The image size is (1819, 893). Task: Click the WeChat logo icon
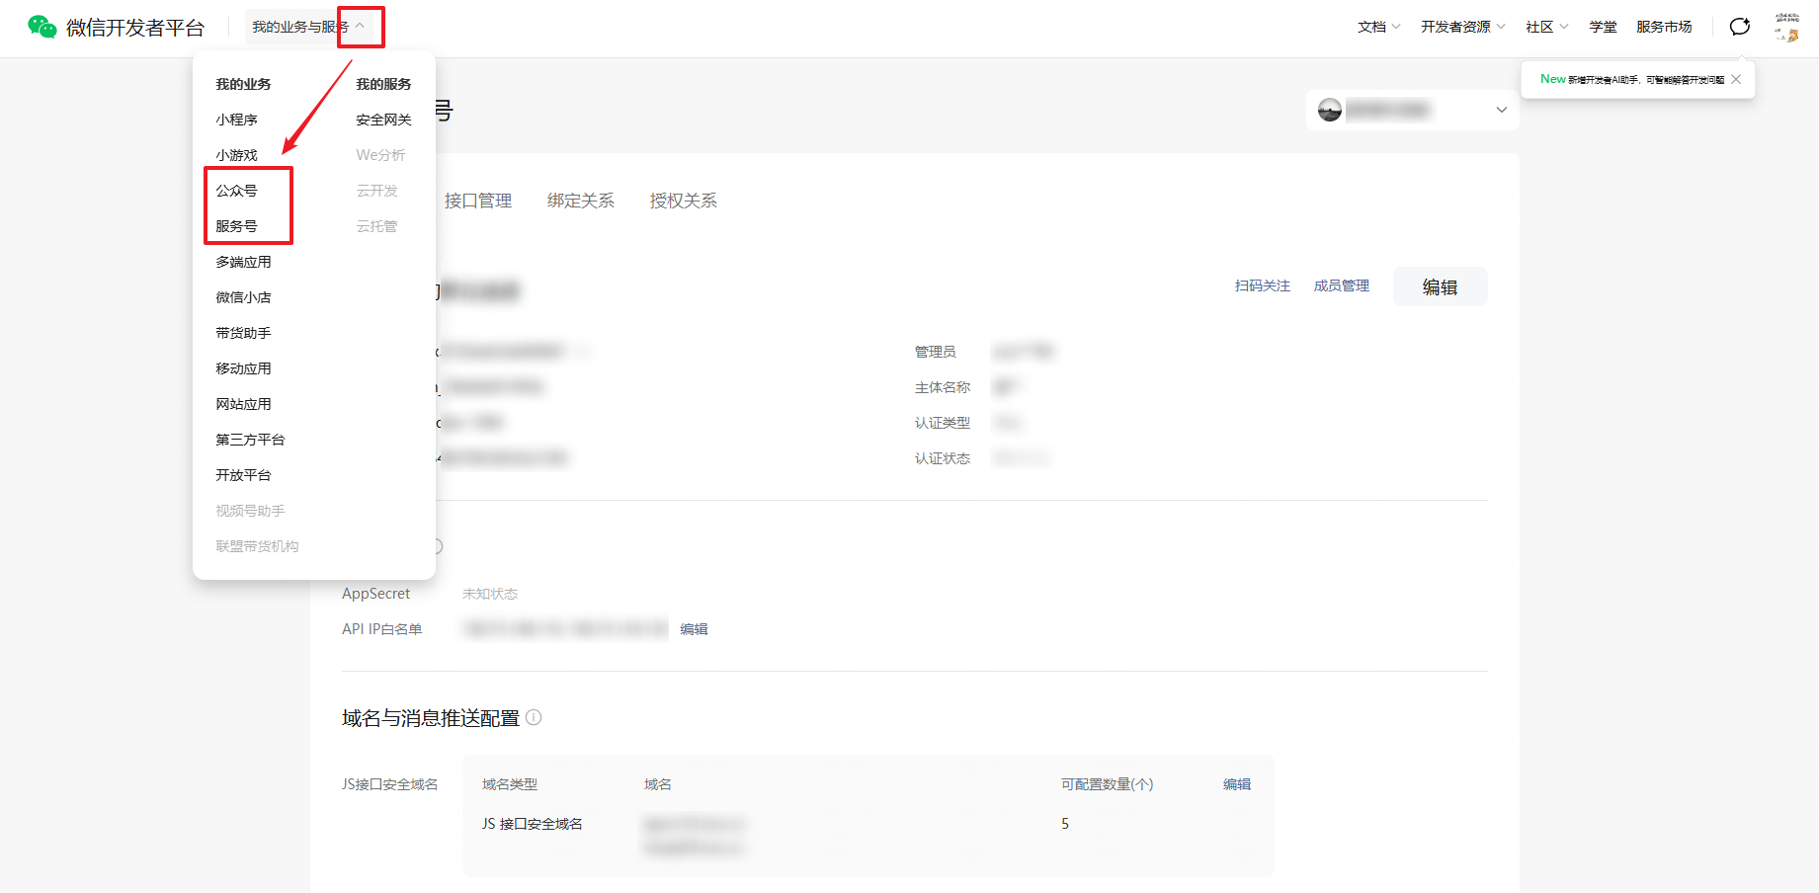[x=41, y=27]
